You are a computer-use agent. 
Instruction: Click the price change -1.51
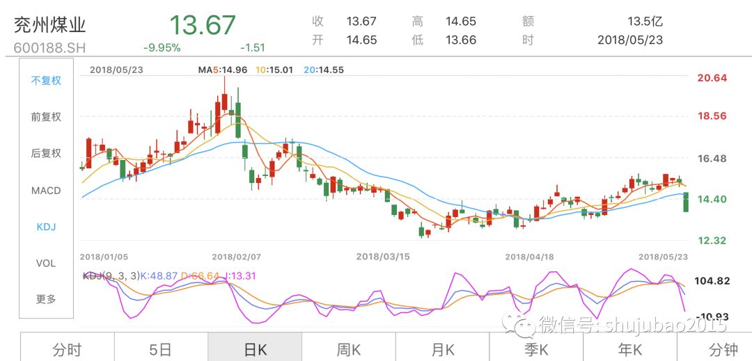[x=252, y=48]
